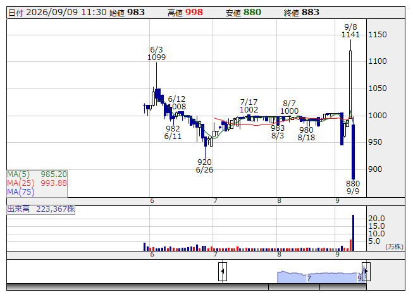Image resolution: width=413 pixels, height=297 pixels.
Task: Click the date 2026/09/09 11:30 header
Action: point(58,13)
